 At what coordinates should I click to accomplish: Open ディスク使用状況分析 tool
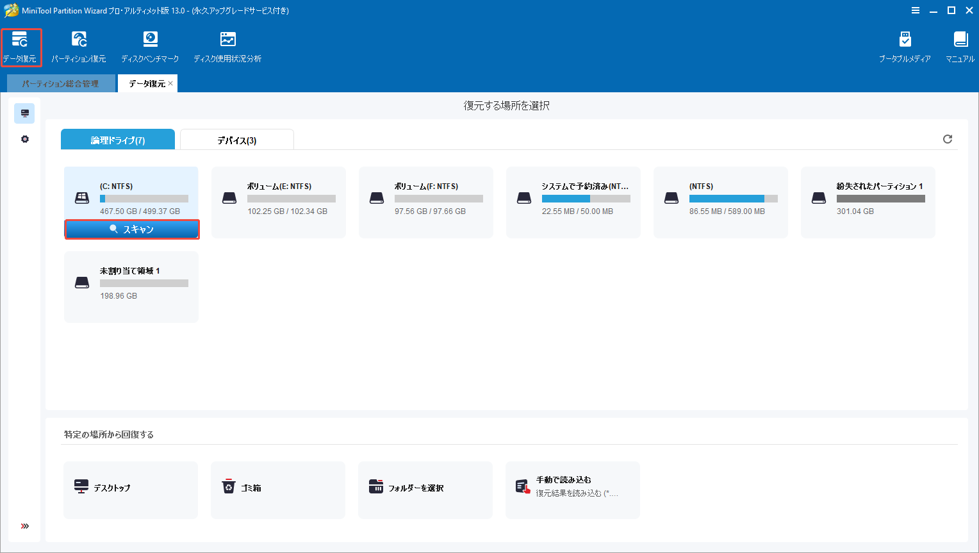pyautogui.click(x=227, y=46)
